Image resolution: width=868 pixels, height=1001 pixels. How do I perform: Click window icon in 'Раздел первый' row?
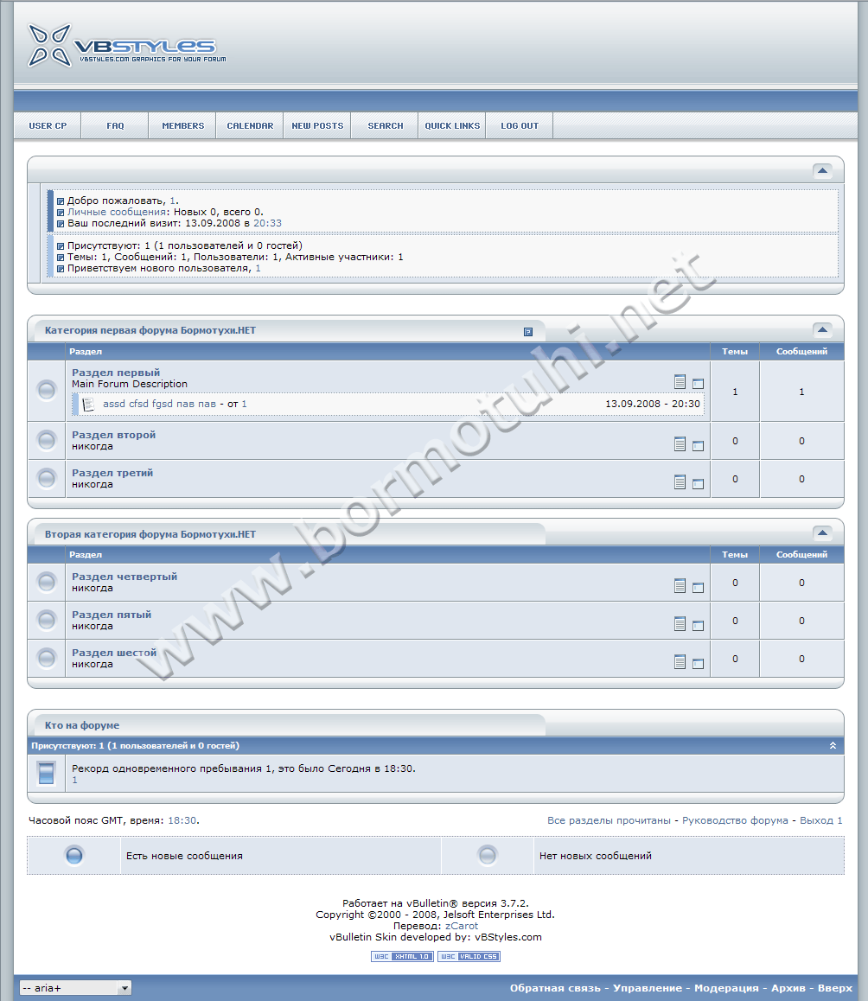pos(698,384)
